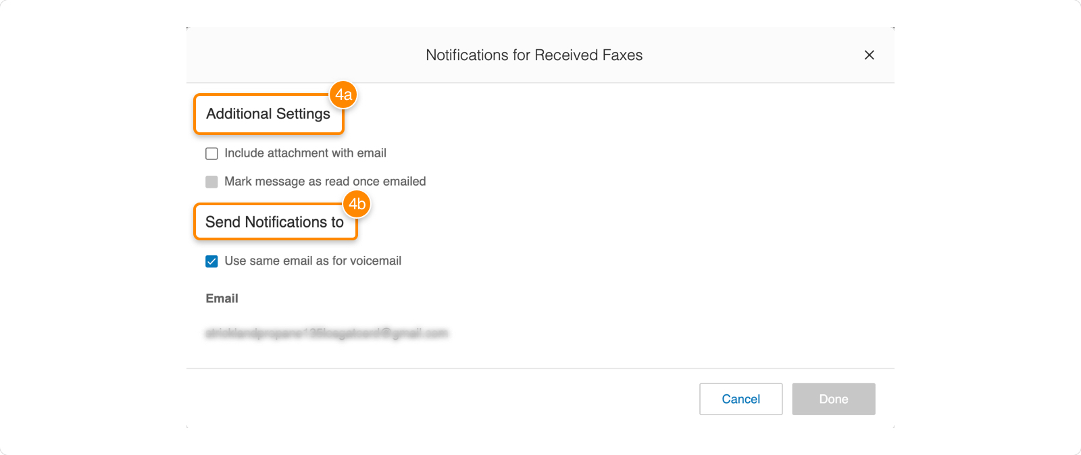The width and height of the screenshot is (1081, 455).
Task: Click the Use same email as for voicemail label
Action: click(x=313, y=261)
